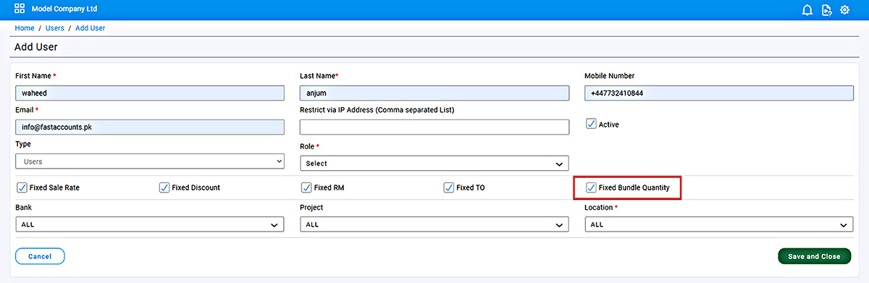Toggle the Fixed Sale Rate checkbox

coord(21,187)
